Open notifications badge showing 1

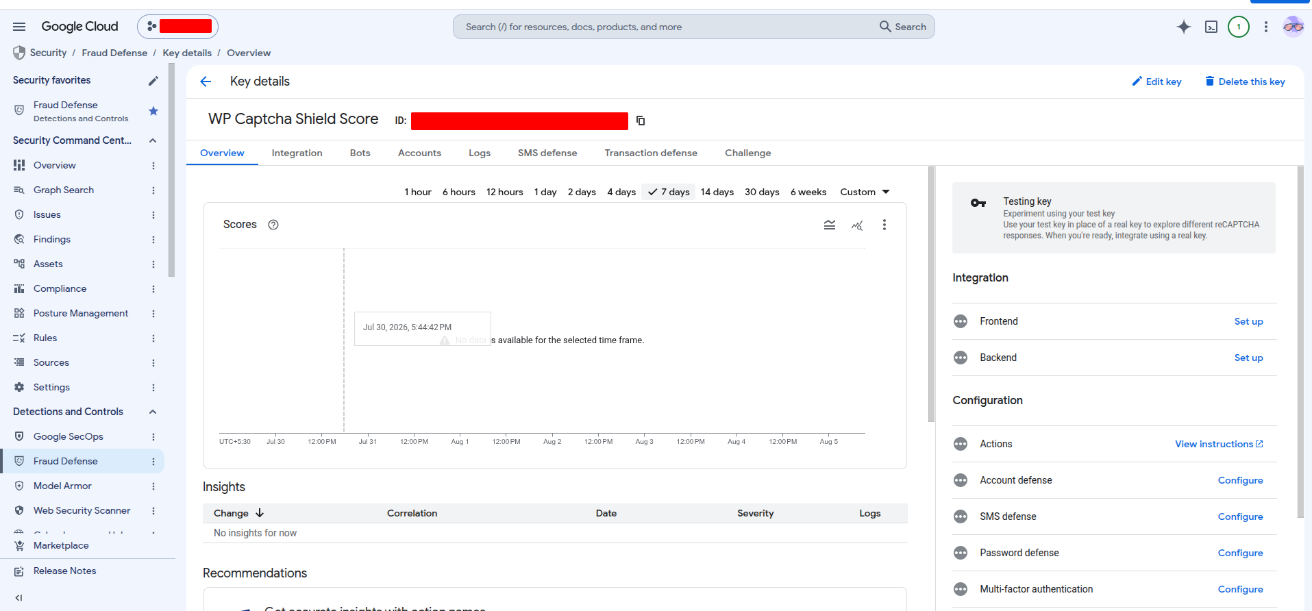[x=1239, y=27]
